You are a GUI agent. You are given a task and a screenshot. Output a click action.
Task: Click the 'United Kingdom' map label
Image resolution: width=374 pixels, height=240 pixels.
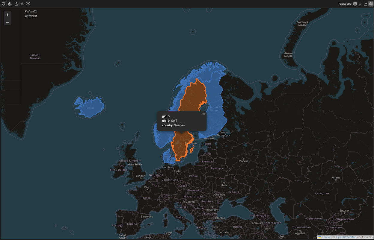130,161
